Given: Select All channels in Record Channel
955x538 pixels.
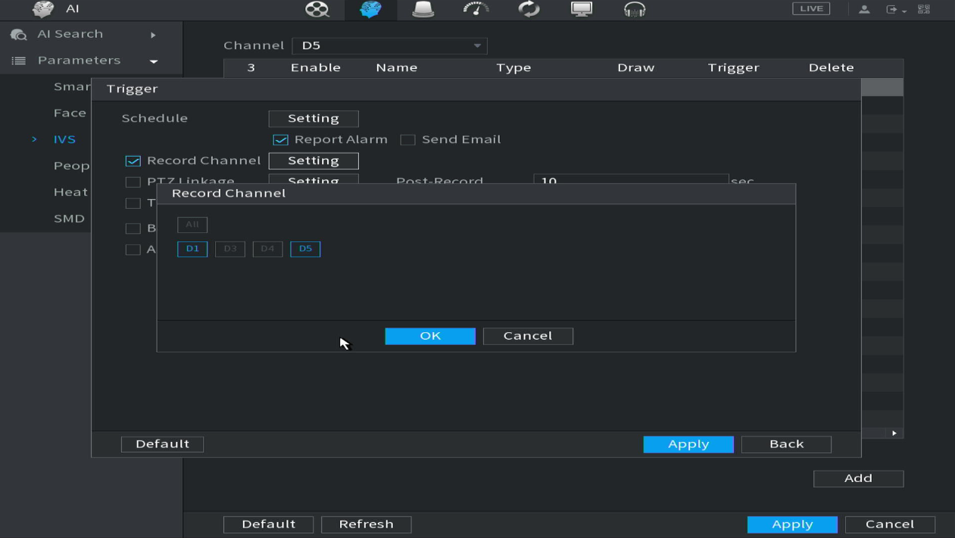Looking at the screenshot, I should (x=192, y=225).
